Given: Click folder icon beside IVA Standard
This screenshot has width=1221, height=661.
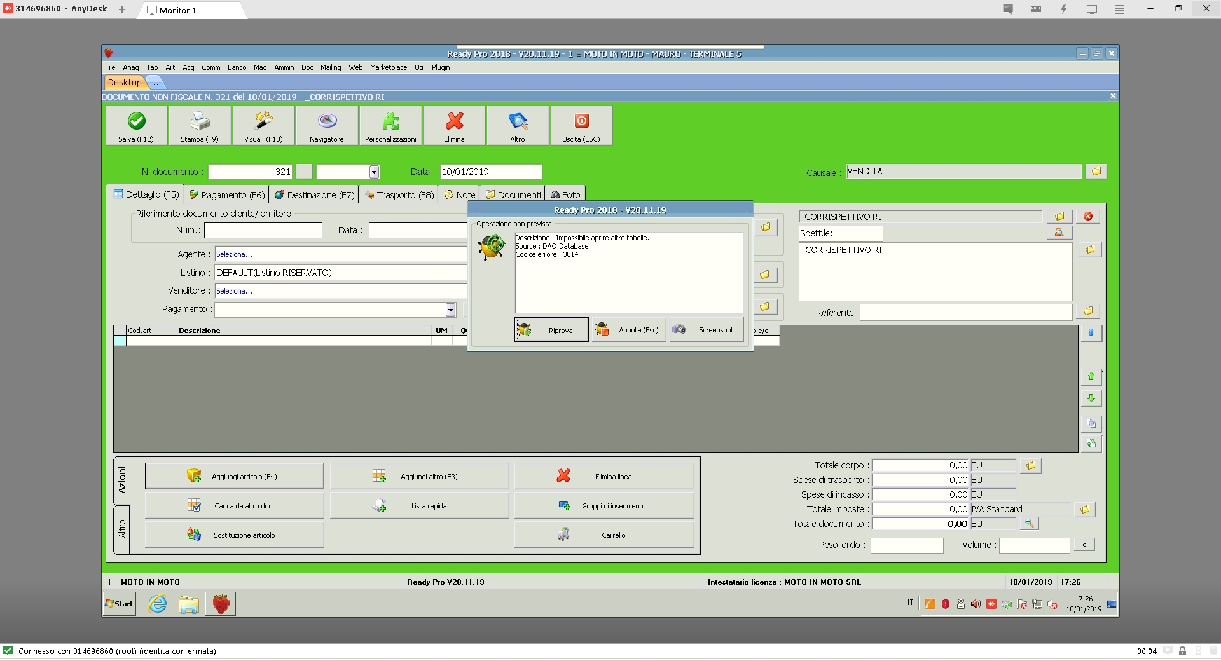Looking at the screenshot, I should pos(1085,509).
